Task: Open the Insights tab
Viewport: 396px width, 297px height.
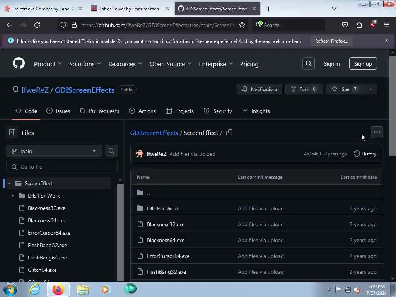Action: click(256, 111)
